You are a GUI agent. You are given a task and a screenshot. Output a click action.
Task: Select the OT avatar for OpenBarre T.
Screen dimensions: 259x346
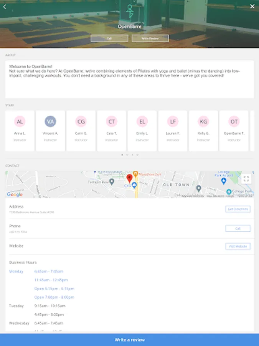click(234, 121)
